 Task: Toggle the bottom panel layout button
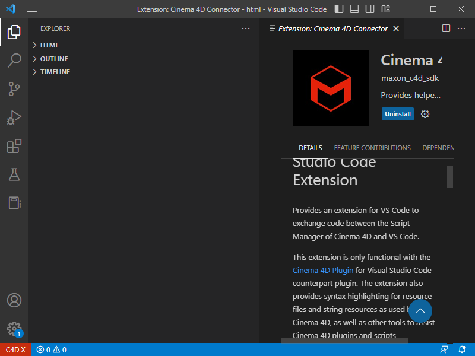pos(354,9)
